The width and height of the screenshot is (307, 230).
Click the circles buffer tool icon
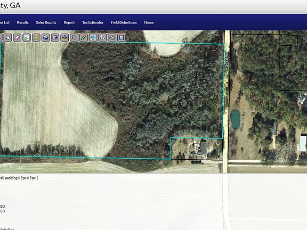102,37
